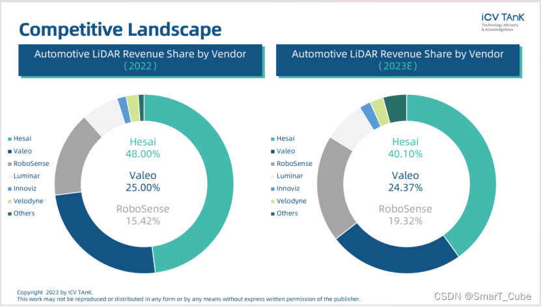The image size is (541, 307).
Task: Click blue Innoviz segment of 2022 donut
Action: point(124,110)
